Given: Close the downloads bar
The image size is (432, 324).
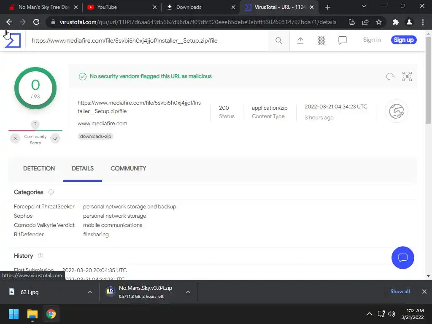Looking at the screenshot, I should [424, 292].
